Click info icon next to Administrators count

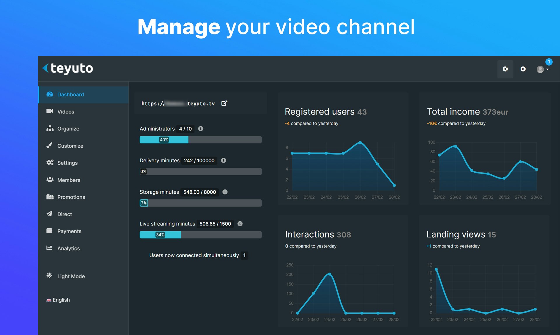(201, 129)
